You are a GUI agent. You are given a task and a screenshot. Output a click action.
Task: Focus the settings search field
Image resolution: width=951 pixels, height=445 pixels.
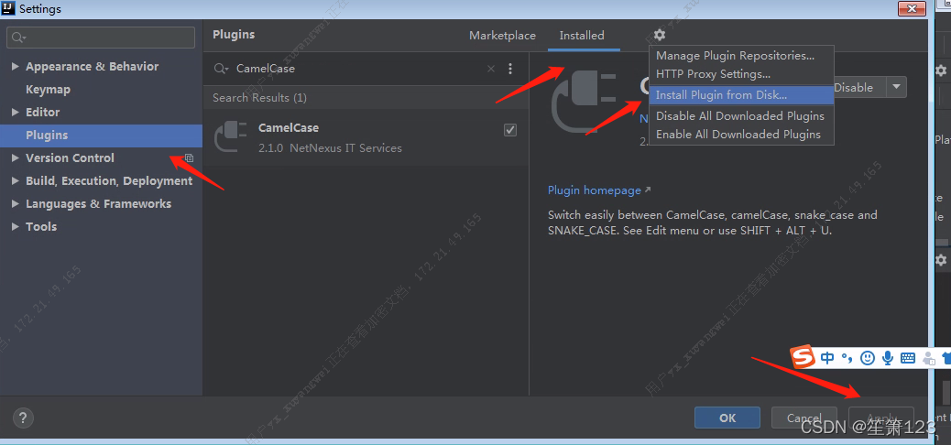[101, 38]
